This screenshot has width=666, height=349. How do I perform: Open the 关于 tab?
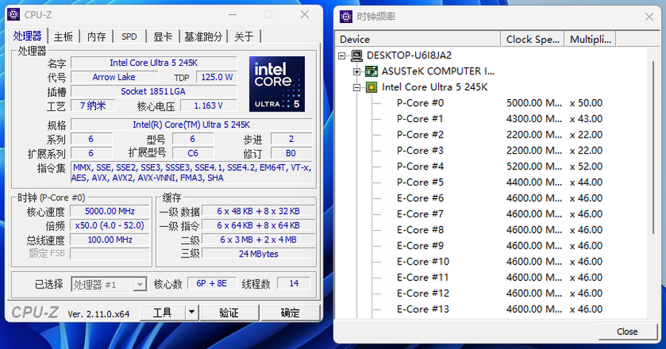243,36
